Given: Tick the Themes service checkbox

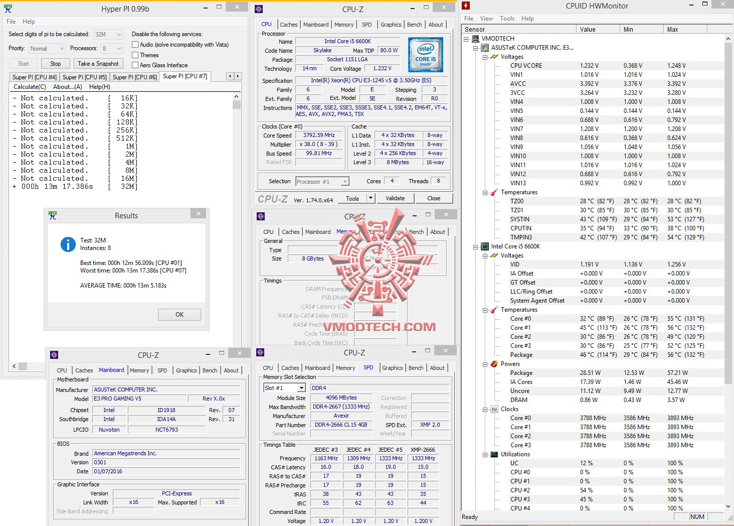Looking at the screenshot, I should tap(135, 55).
